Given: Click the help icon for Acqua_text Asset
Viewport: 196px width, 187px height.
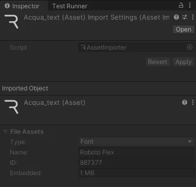Looking at the screenshot, I should pyautogui.click(x=185, y=103).
